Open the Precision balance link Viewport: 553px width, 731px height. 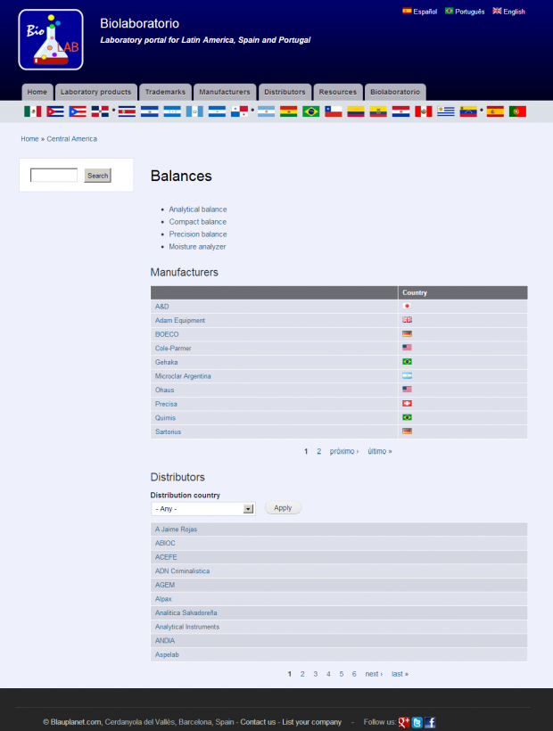pyautogui.click(x=198, y=234)
